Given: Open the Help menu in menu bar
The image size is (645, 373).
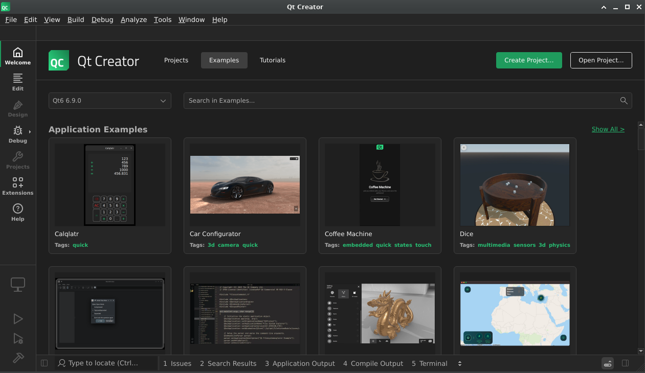Looking at the screenshot, I should [219, 19].
